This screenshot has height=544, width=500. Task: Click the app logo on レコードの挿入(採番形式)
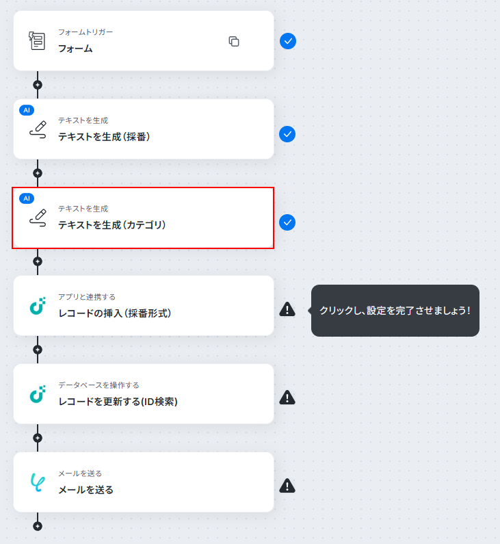(38, 306)
